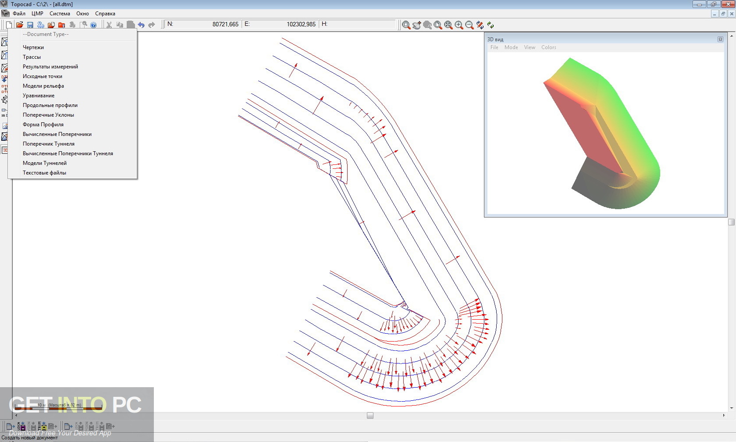
Task: Open File menu in 3D вид window
Action: click(494, 47)
